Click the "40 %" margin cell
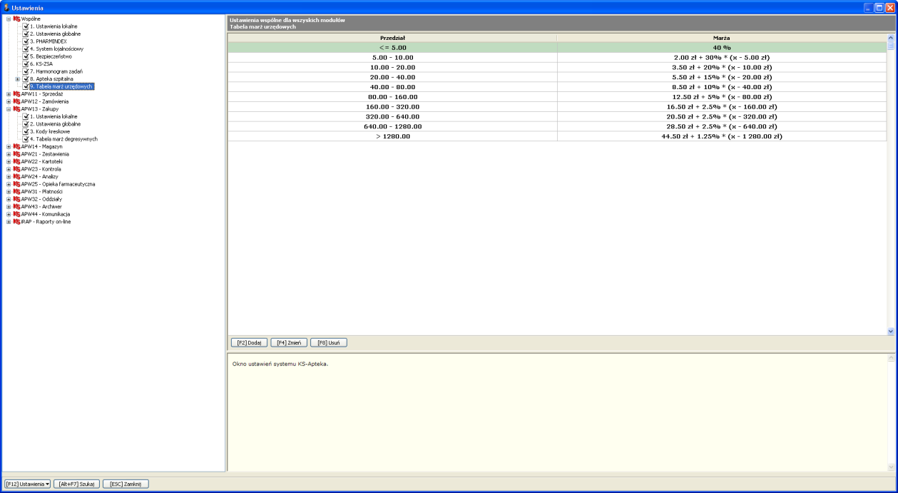 pyautogui.click(x=722, y=47)
